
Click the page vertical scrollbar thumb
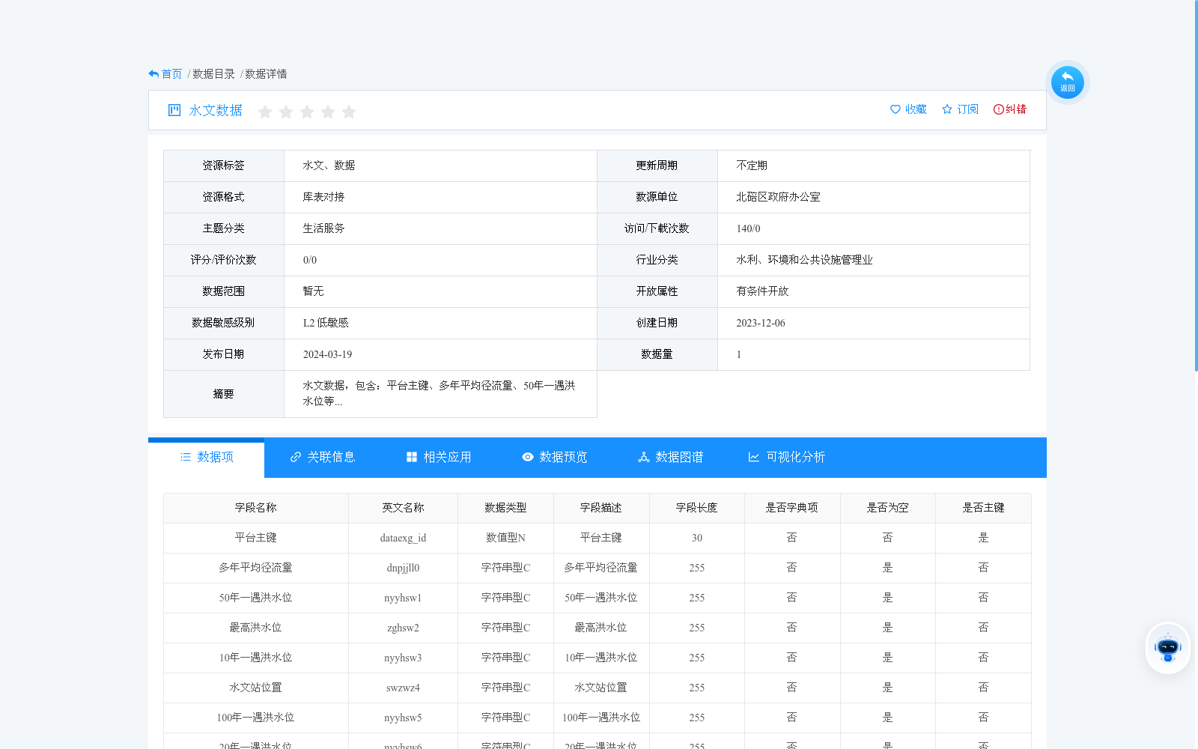tap(1196, 186)
